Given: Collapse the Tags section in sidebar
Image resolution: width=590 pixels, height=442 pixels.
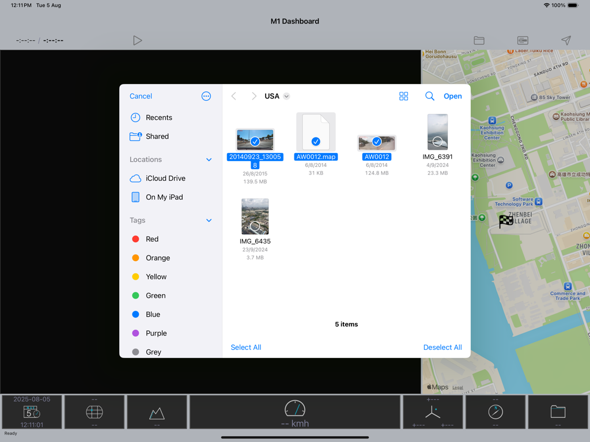Looking at the screenshot, I should pos(209,220).
